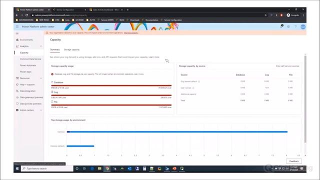This screenshot has width=320, height=180.
Task: Click Learn more in the over-capacity warning
Action: [139, 74]
